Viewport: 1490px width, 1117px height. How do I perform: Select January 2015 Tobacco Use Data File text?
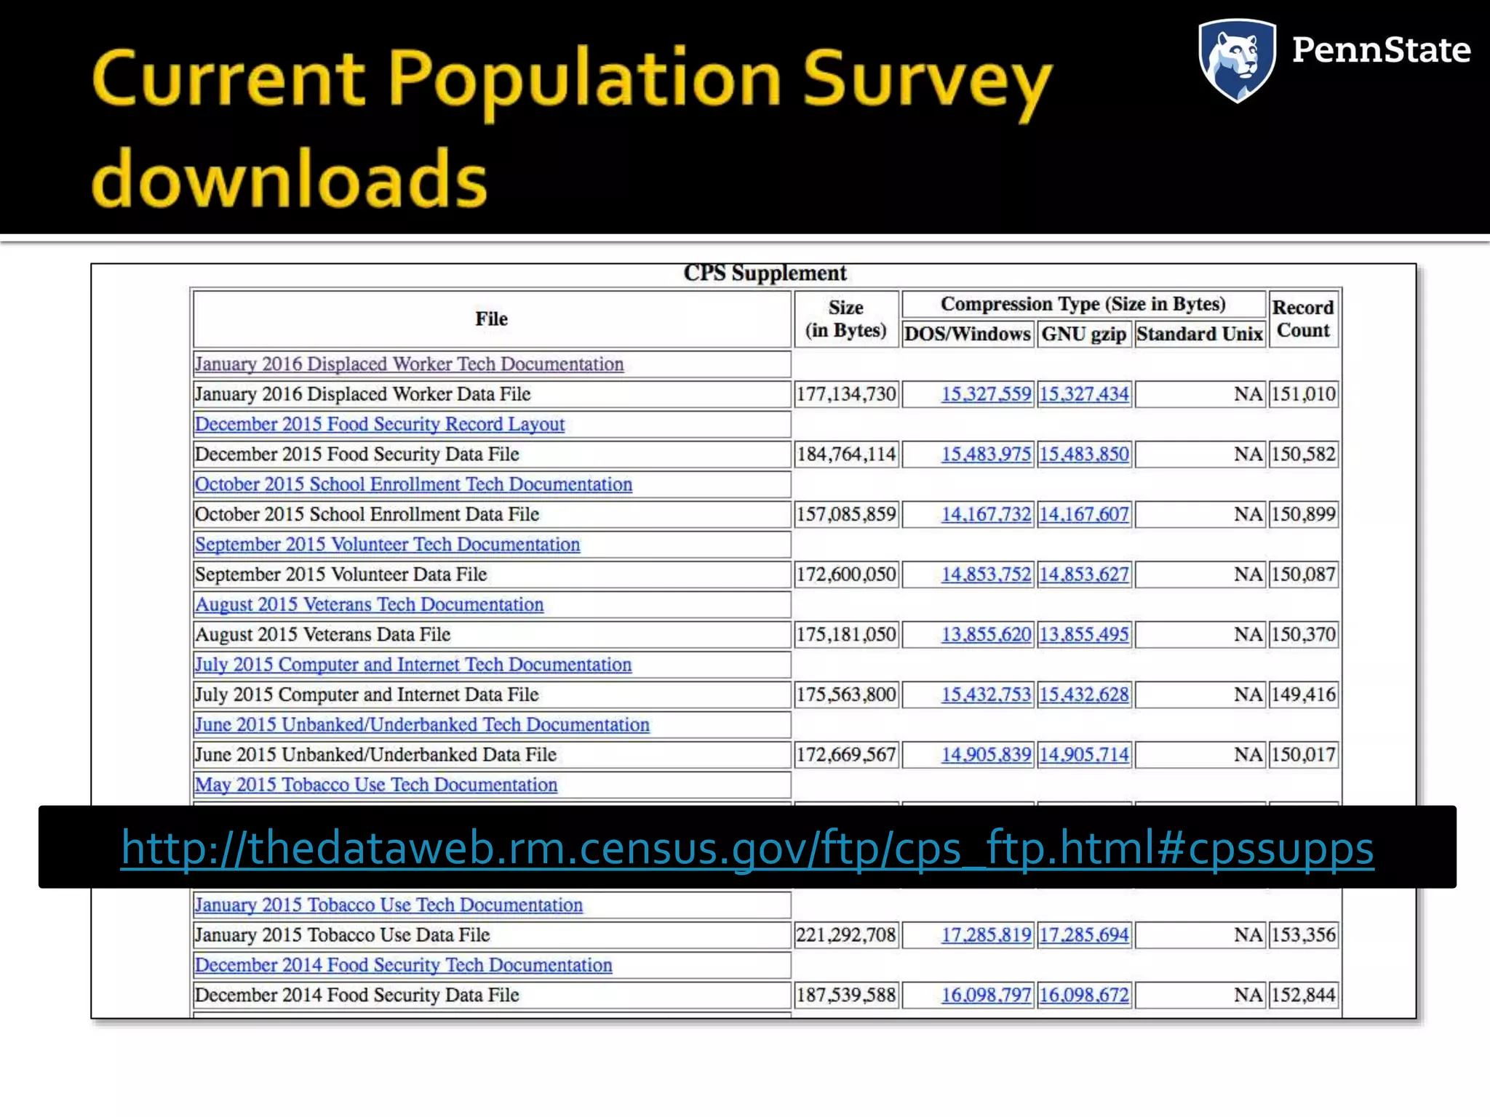pos(342,935)
